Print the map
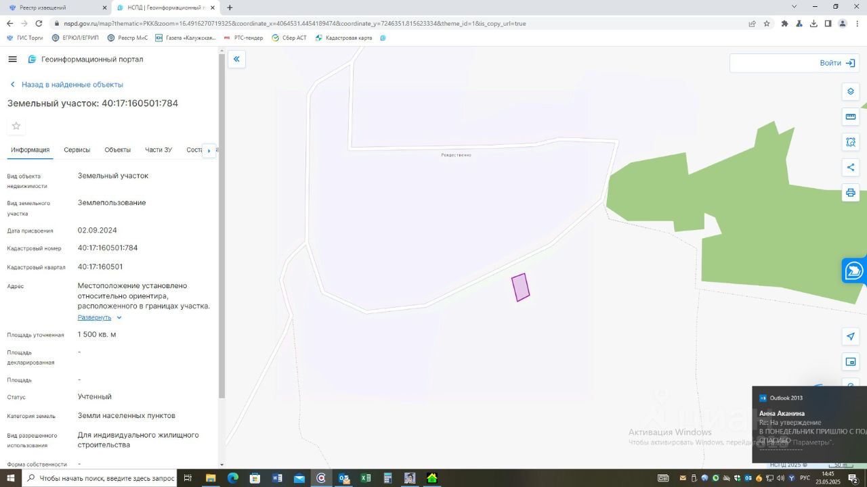This screenshot has height=487, width=867. coord(851,193)
